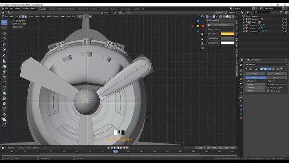Open the Tool settings tab in Properties
289x163 pixels.
(x=241, y=65)
